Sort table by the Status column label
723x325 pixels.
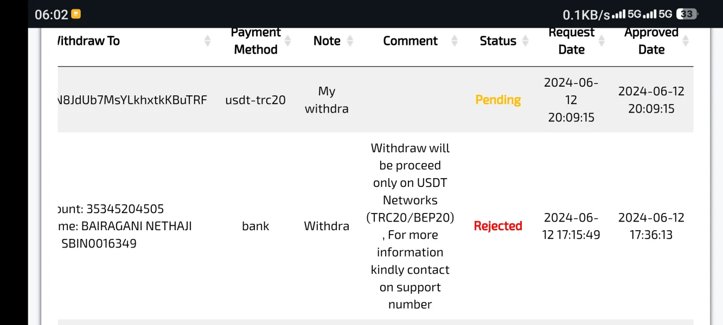[x=497, y=41]
